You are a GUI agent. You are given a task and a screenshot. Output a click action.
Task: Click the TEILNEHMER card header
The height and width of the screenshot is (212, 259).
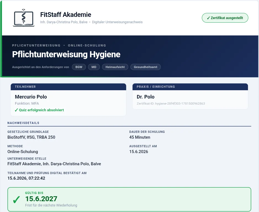tap(68, 87)
